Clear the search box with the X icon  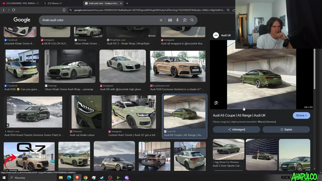coord(161,20)
